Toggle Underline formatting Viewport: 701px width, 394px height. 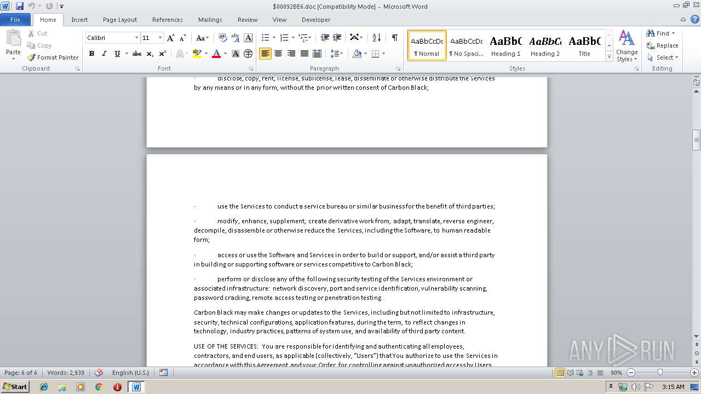(x=117, y=54)
